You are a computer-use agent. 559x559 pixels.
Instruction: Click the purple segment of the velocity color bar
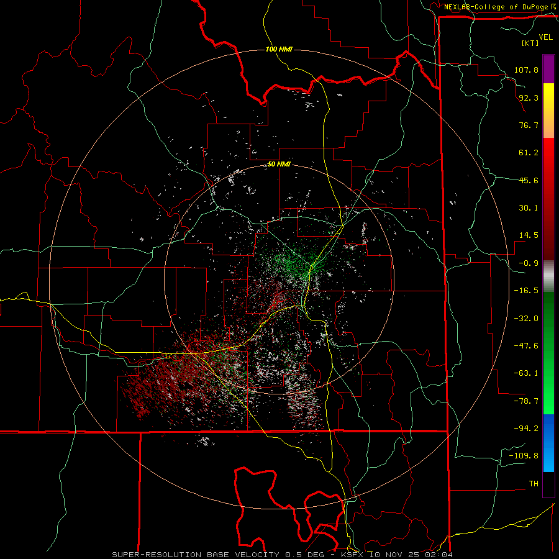tap(548, 69)
